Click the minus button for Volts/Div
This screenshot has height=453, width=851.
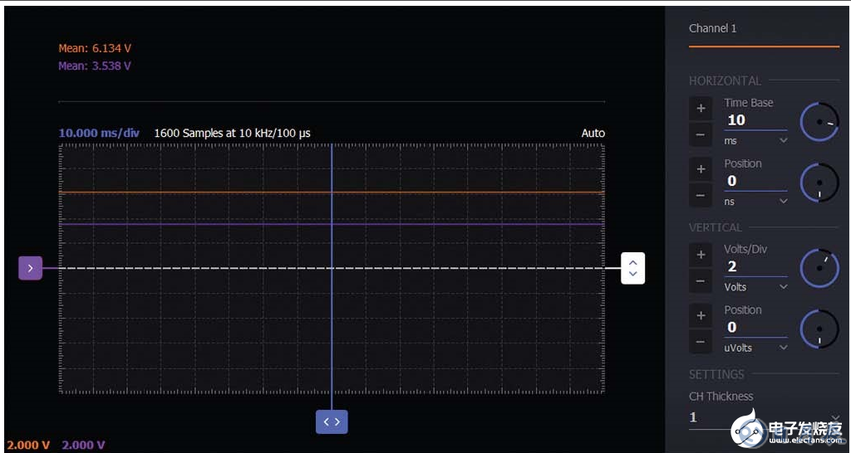coord(701,281)
